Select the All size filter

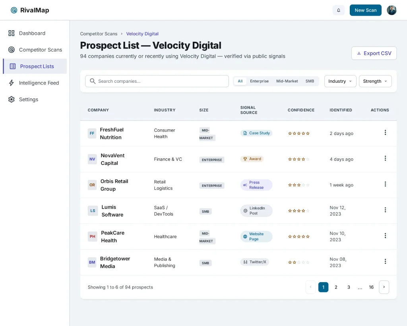tap(240, 81)
